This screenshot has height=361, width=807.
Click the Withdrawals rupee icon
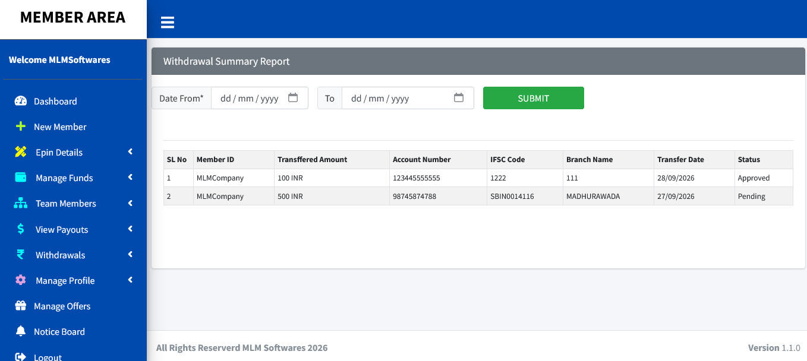21,255
